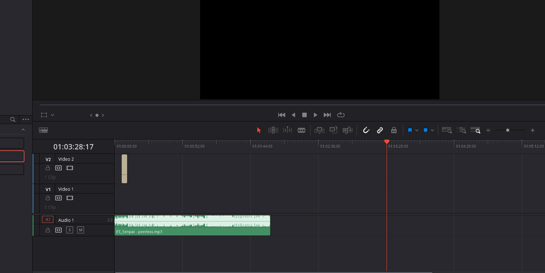Lock the Video 2 track
This screenshot has width=545, height=273.
pos(48,168)
